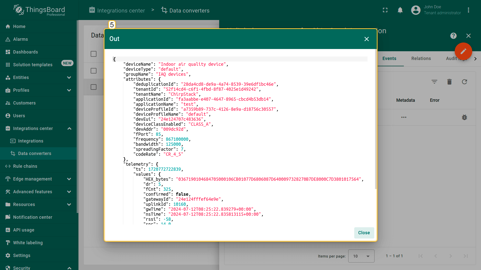Click the refresh events icon
This screenshot has height=270, width=481.
click(x=464, y=82)
